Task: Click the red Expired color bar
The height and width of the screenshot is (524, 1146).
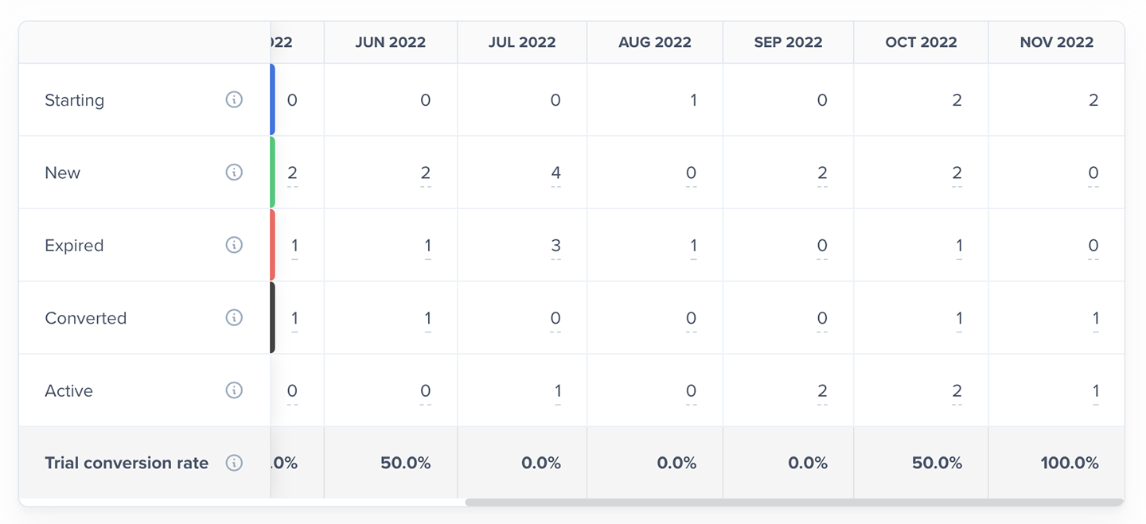Action: click(272, 245)
